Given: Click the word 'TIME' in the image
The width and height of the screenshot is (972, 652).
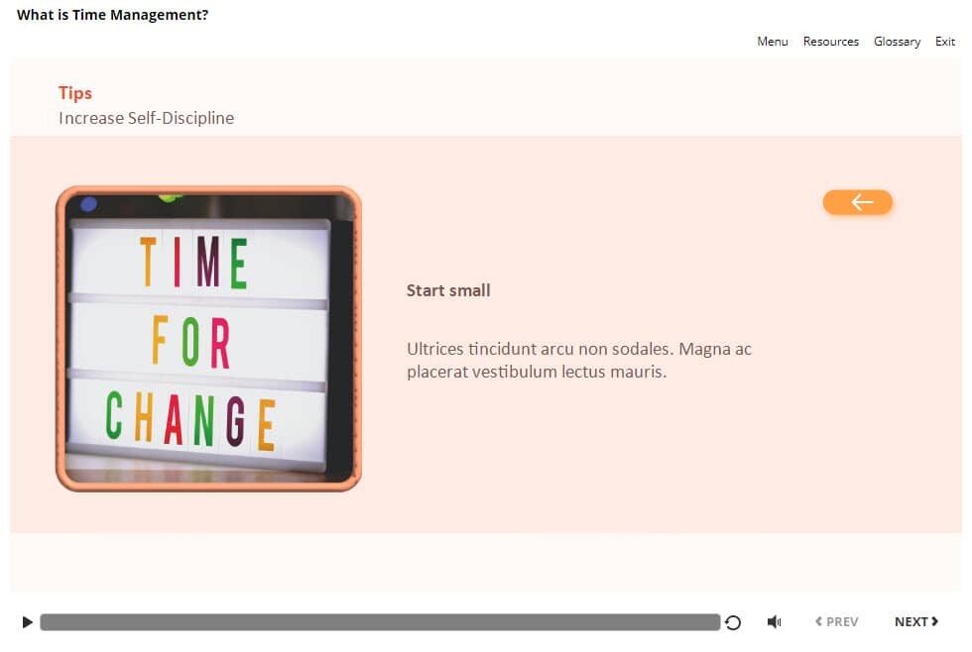Looking at the screenshot, I should pyautogui.click(x=193, y=263).
